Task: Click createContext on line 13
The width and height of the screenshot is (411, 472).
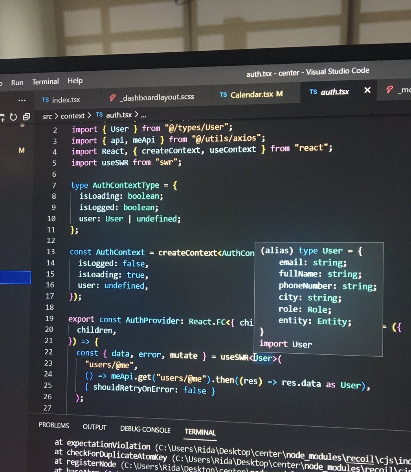Action: (187, 252)
